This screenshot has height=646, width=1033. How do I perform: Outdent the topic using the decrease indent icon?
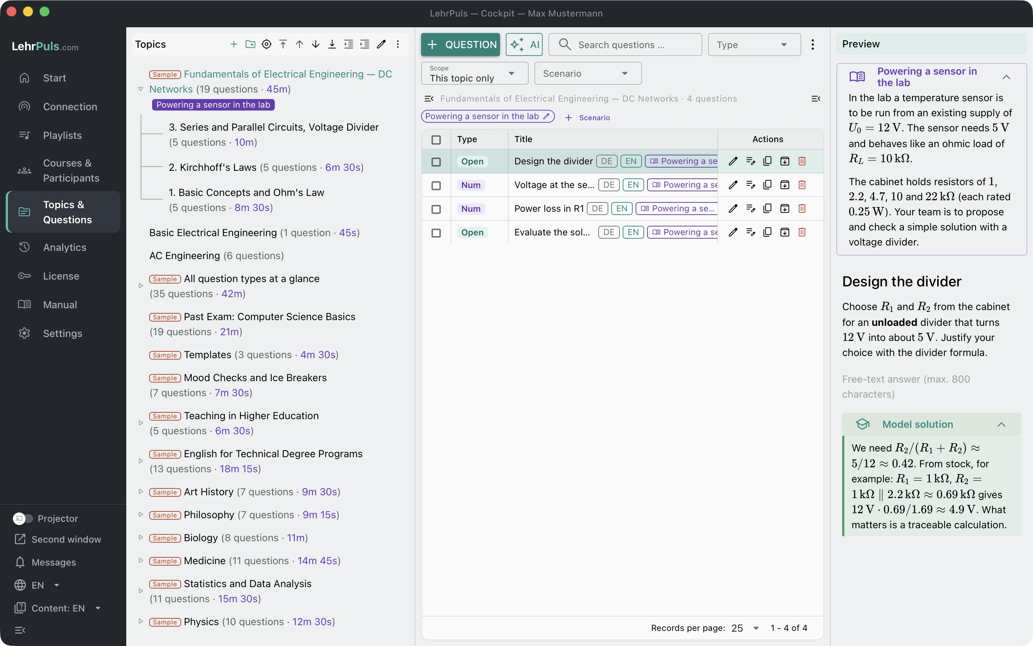click(x=348, y=44)
